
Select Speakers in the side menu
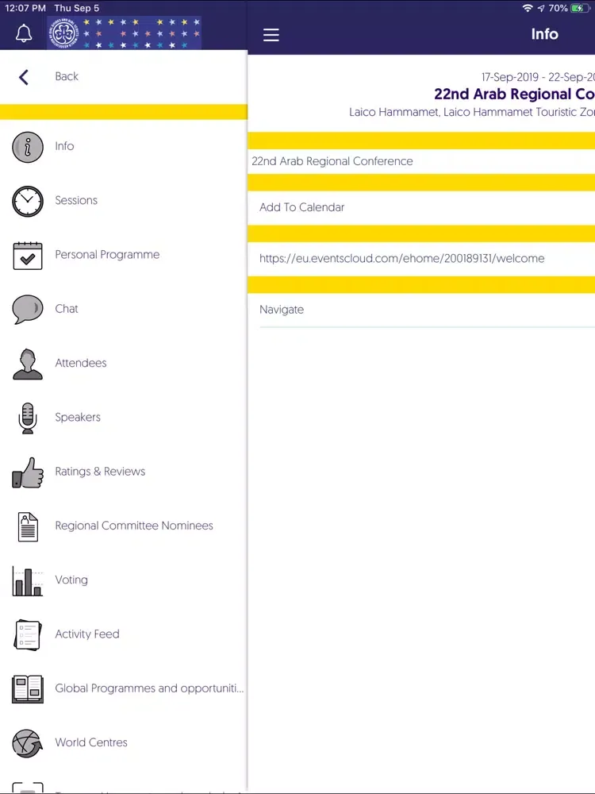pyautogui.click(x=78, y=418)
